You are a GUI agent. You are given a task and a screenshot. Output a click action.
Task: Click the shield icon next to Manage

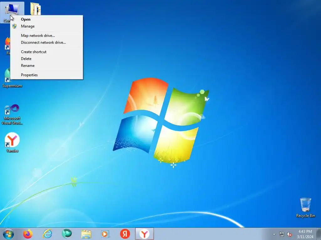pos(14,26)
